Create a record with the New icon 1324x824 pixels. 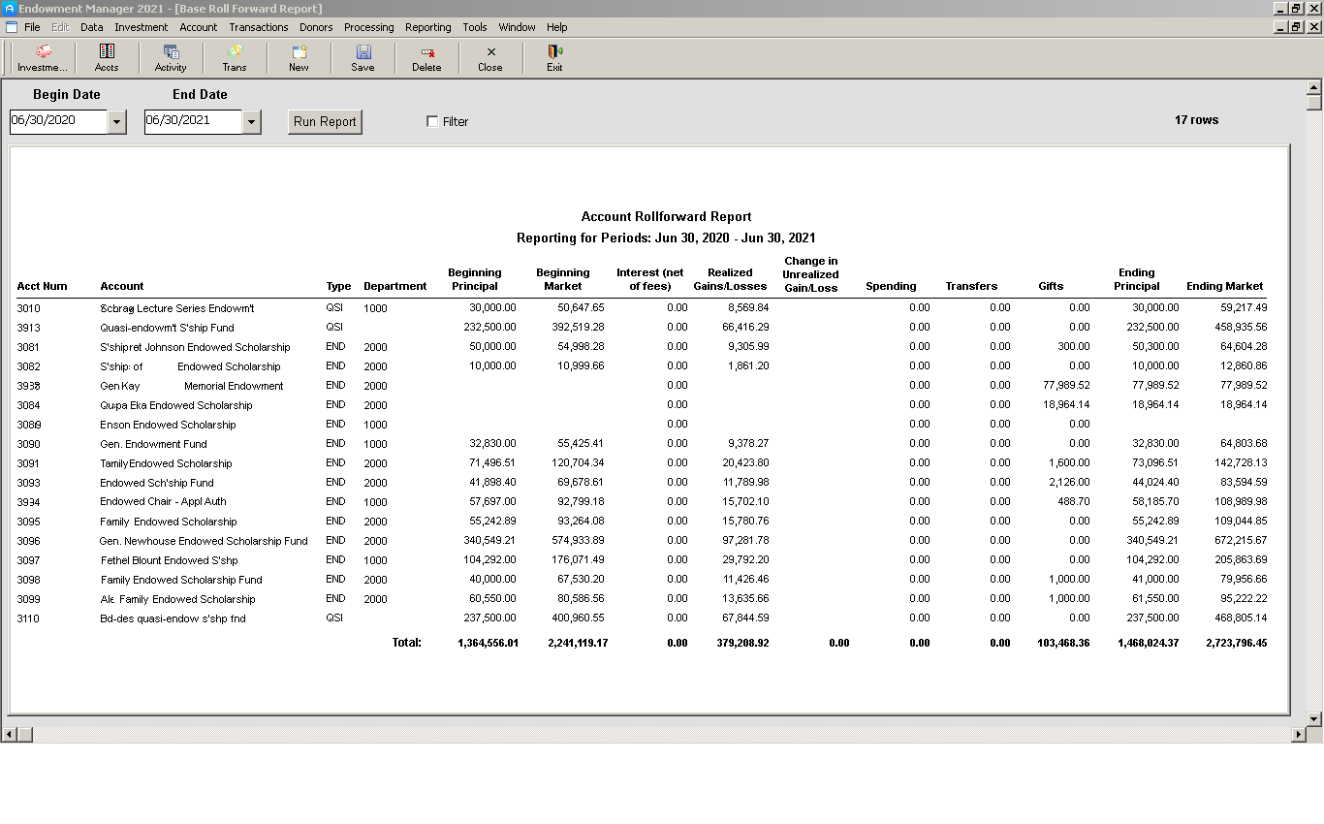(x=299, y=58)
